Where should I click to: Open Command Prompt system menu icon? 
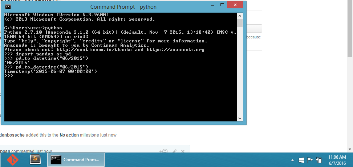coord(8,7)
